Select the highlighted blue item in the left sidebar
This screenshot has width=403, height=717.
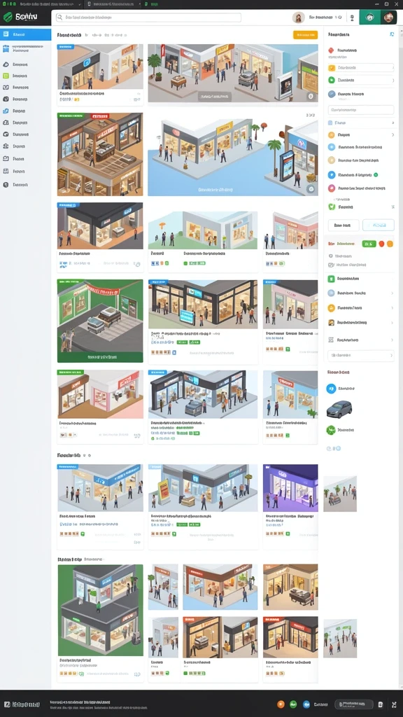point(26,34)
